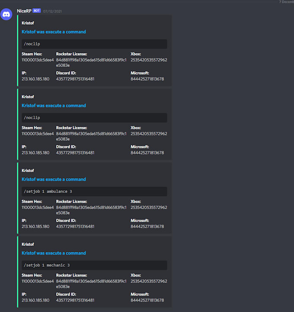The height and width of the screenshot is (312, 294).
Task: Click Kristof author name in mechanic embed
Action: [x=28, y=244]
